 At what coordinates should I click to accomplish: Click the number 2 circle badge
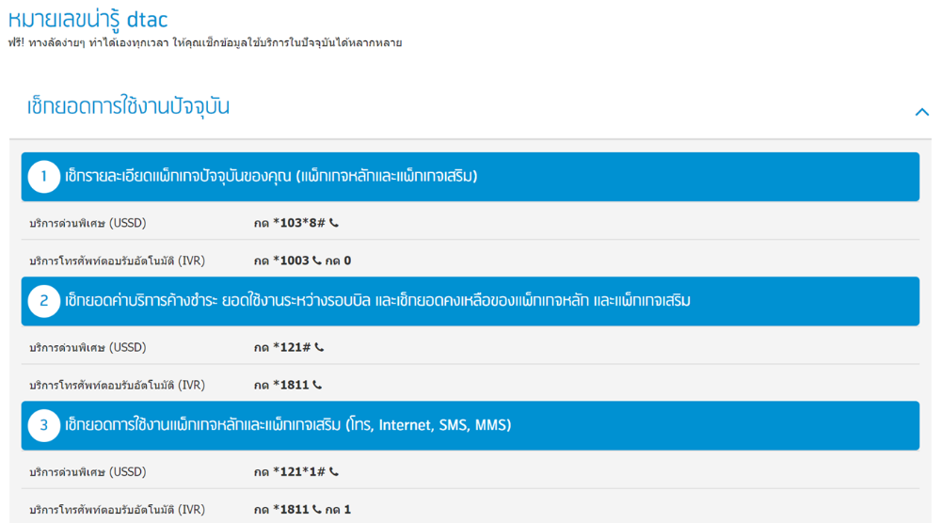44,301
